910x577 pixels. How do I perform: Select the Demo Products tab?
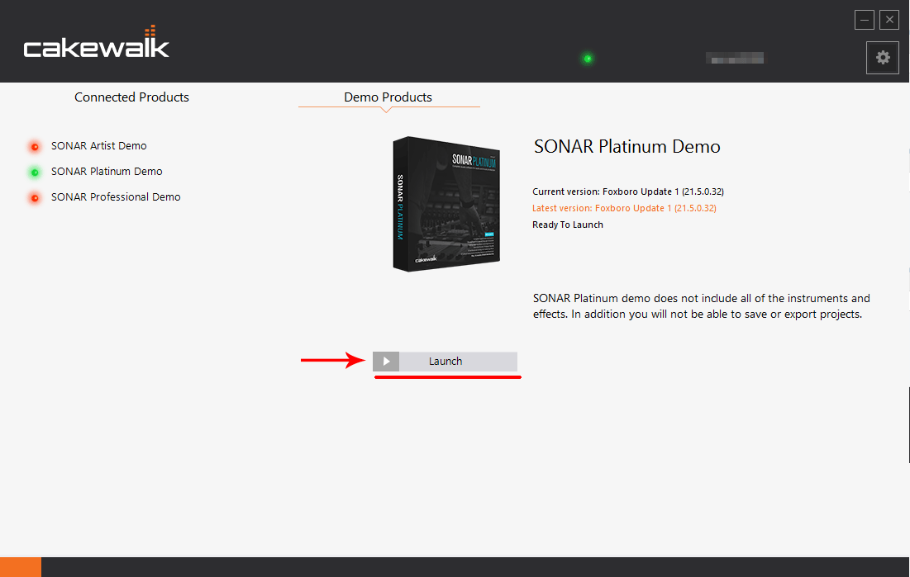tap(388, 97)
